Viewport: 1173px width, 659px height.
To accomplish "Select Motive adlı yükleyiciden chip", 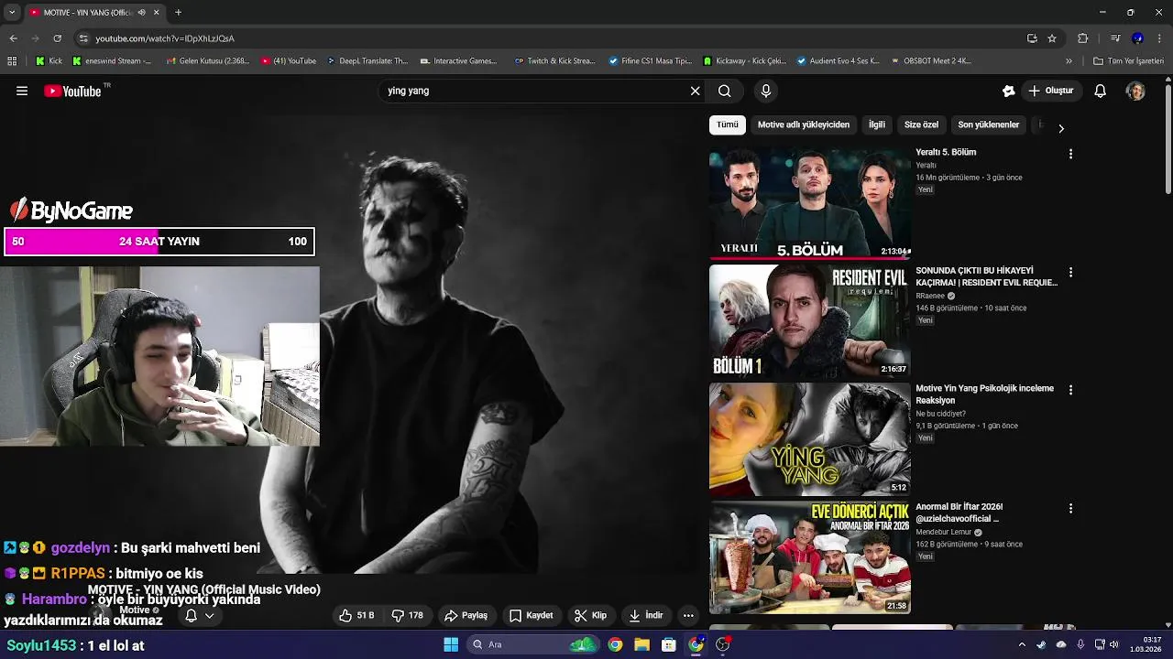I will tap(804, 124).
